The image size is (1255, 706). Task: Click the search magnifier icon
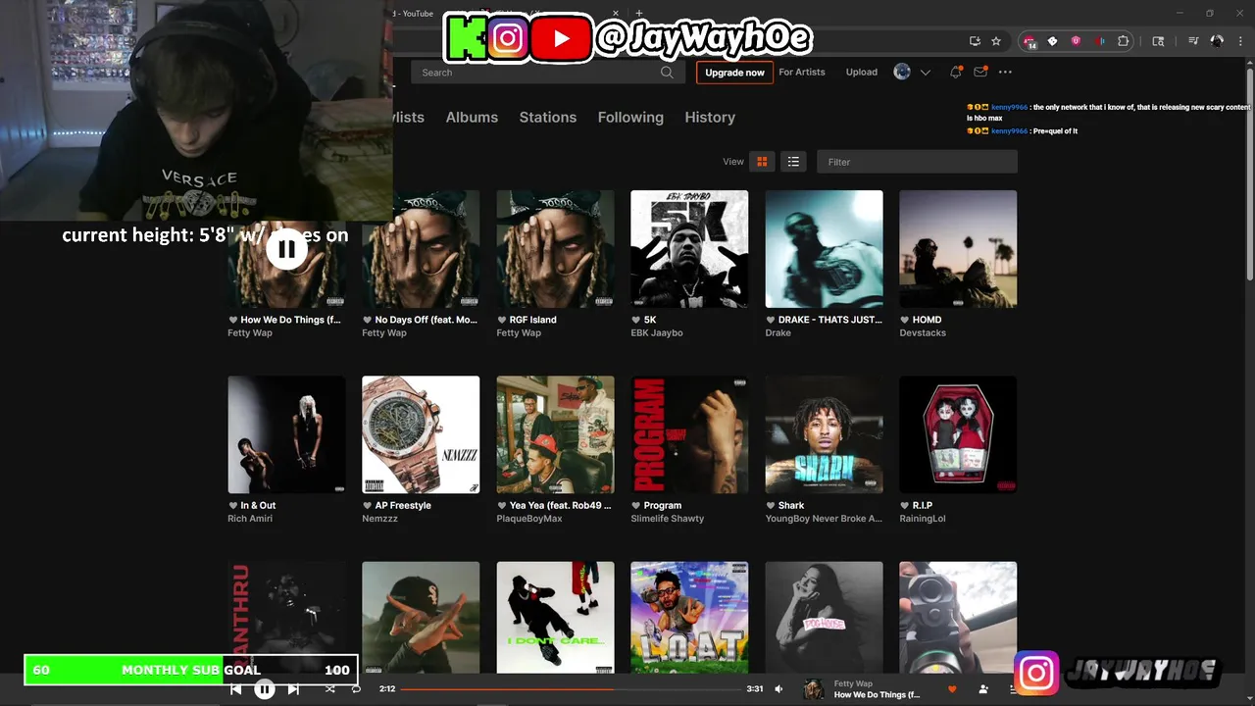[667, 72]
